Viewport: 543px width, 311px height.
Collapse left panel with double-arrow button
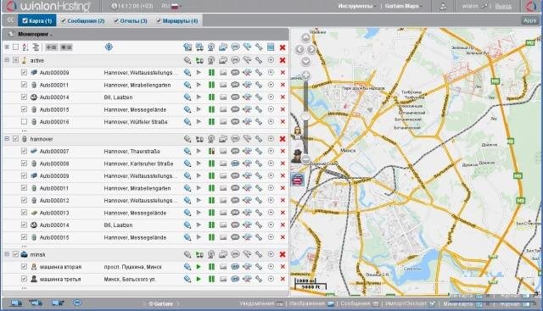tap(9, 20)
